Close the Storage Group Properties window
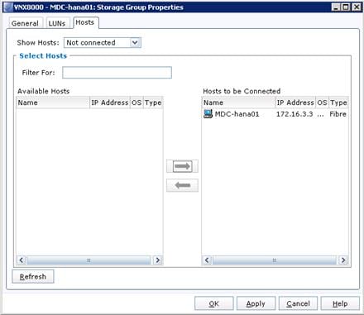The height and width of the screenshot is (315, 364). 357,7
